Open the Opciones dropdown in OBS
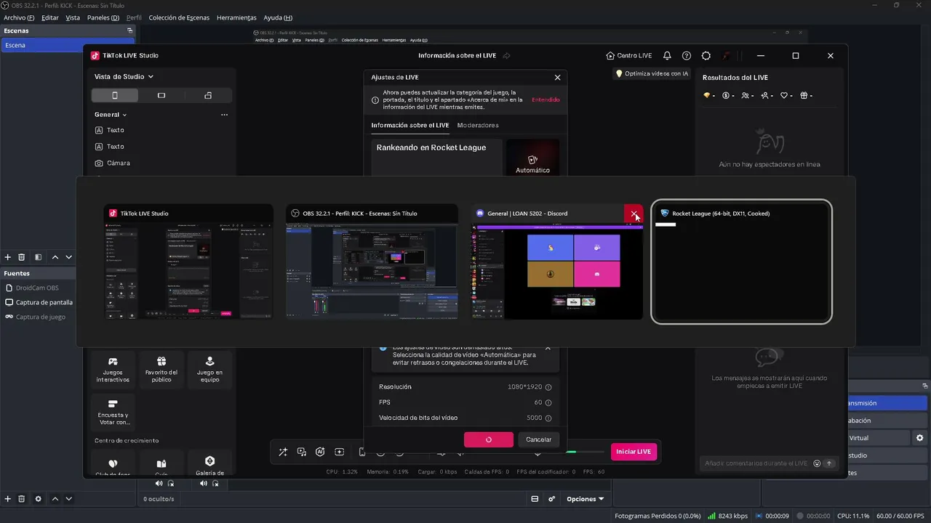The width and height of the screenshot is (931, 523). [586, 499]
